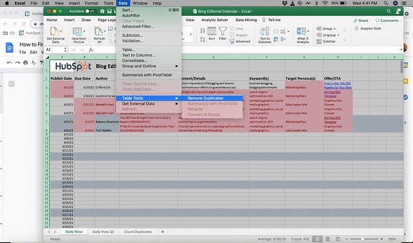Open Analytic Solver ribbon tab
The width and height of the screenshot is (413, 243).
(215, 20)
